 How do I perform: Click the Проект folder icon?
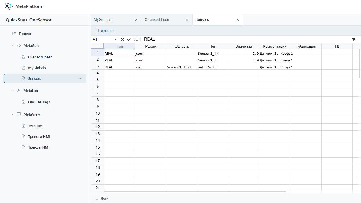[14, 34]
